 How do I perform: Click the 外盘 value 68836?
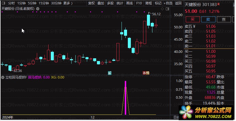point(210,98)
